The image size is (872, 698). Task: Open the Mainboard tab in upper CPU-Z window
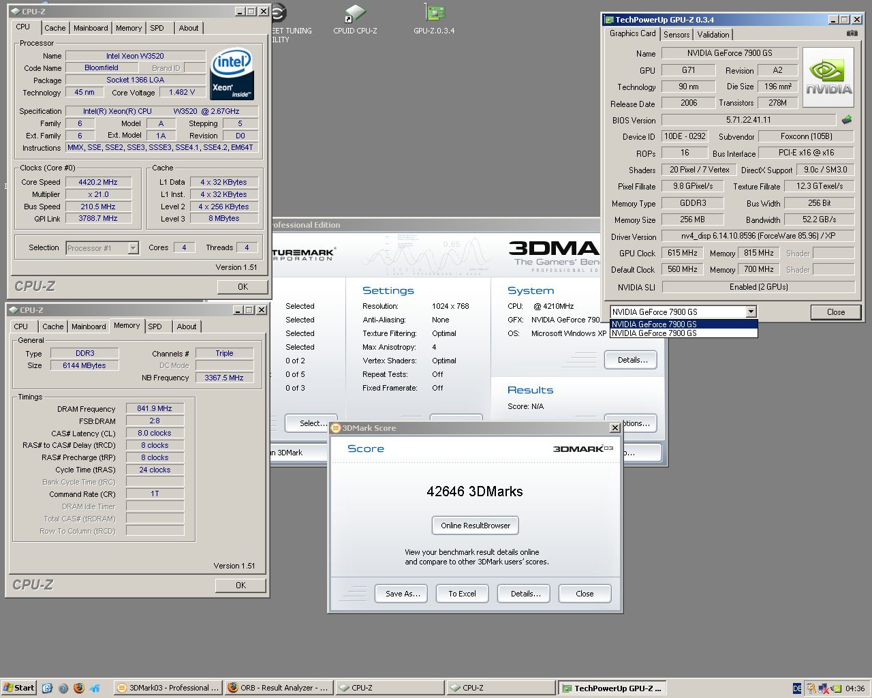[x=91, y=28]
